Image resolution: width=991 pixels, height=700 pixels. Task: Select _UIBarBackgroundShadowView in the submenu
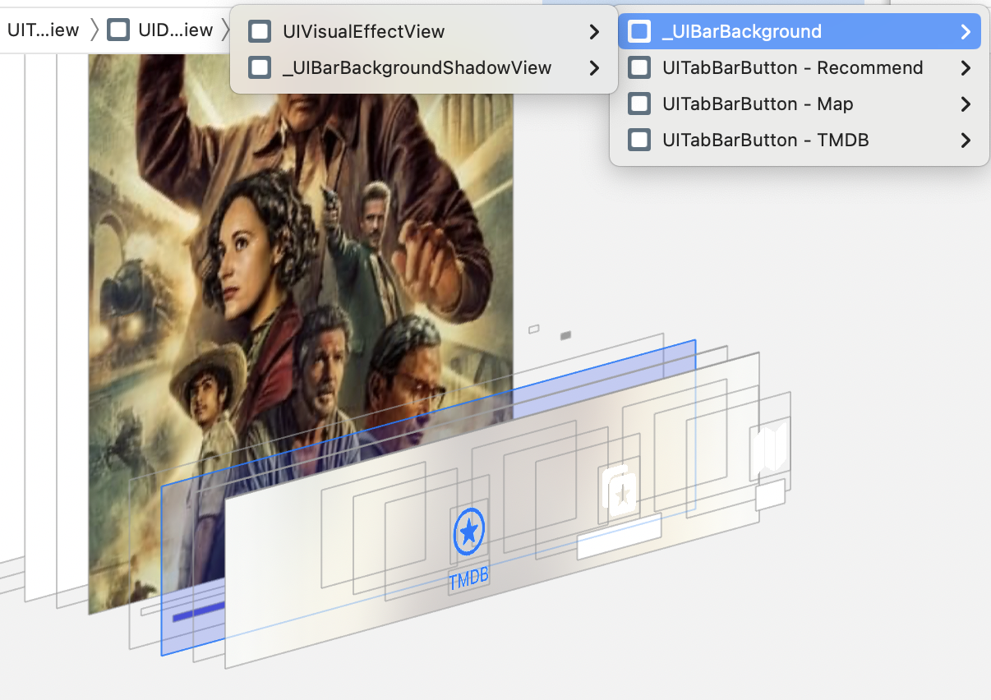click(x=424, y=68)
